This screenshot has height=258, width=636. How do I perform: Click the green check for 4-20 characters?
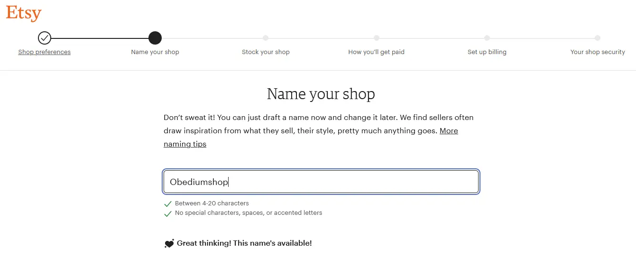pyautogui.click(x=167, y=203)
